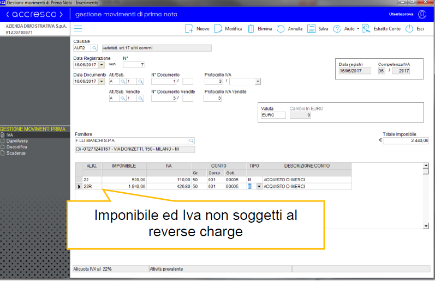Click the IVA cell "426,80"
This screenshot has height=282, width=435.
[169, 187]
